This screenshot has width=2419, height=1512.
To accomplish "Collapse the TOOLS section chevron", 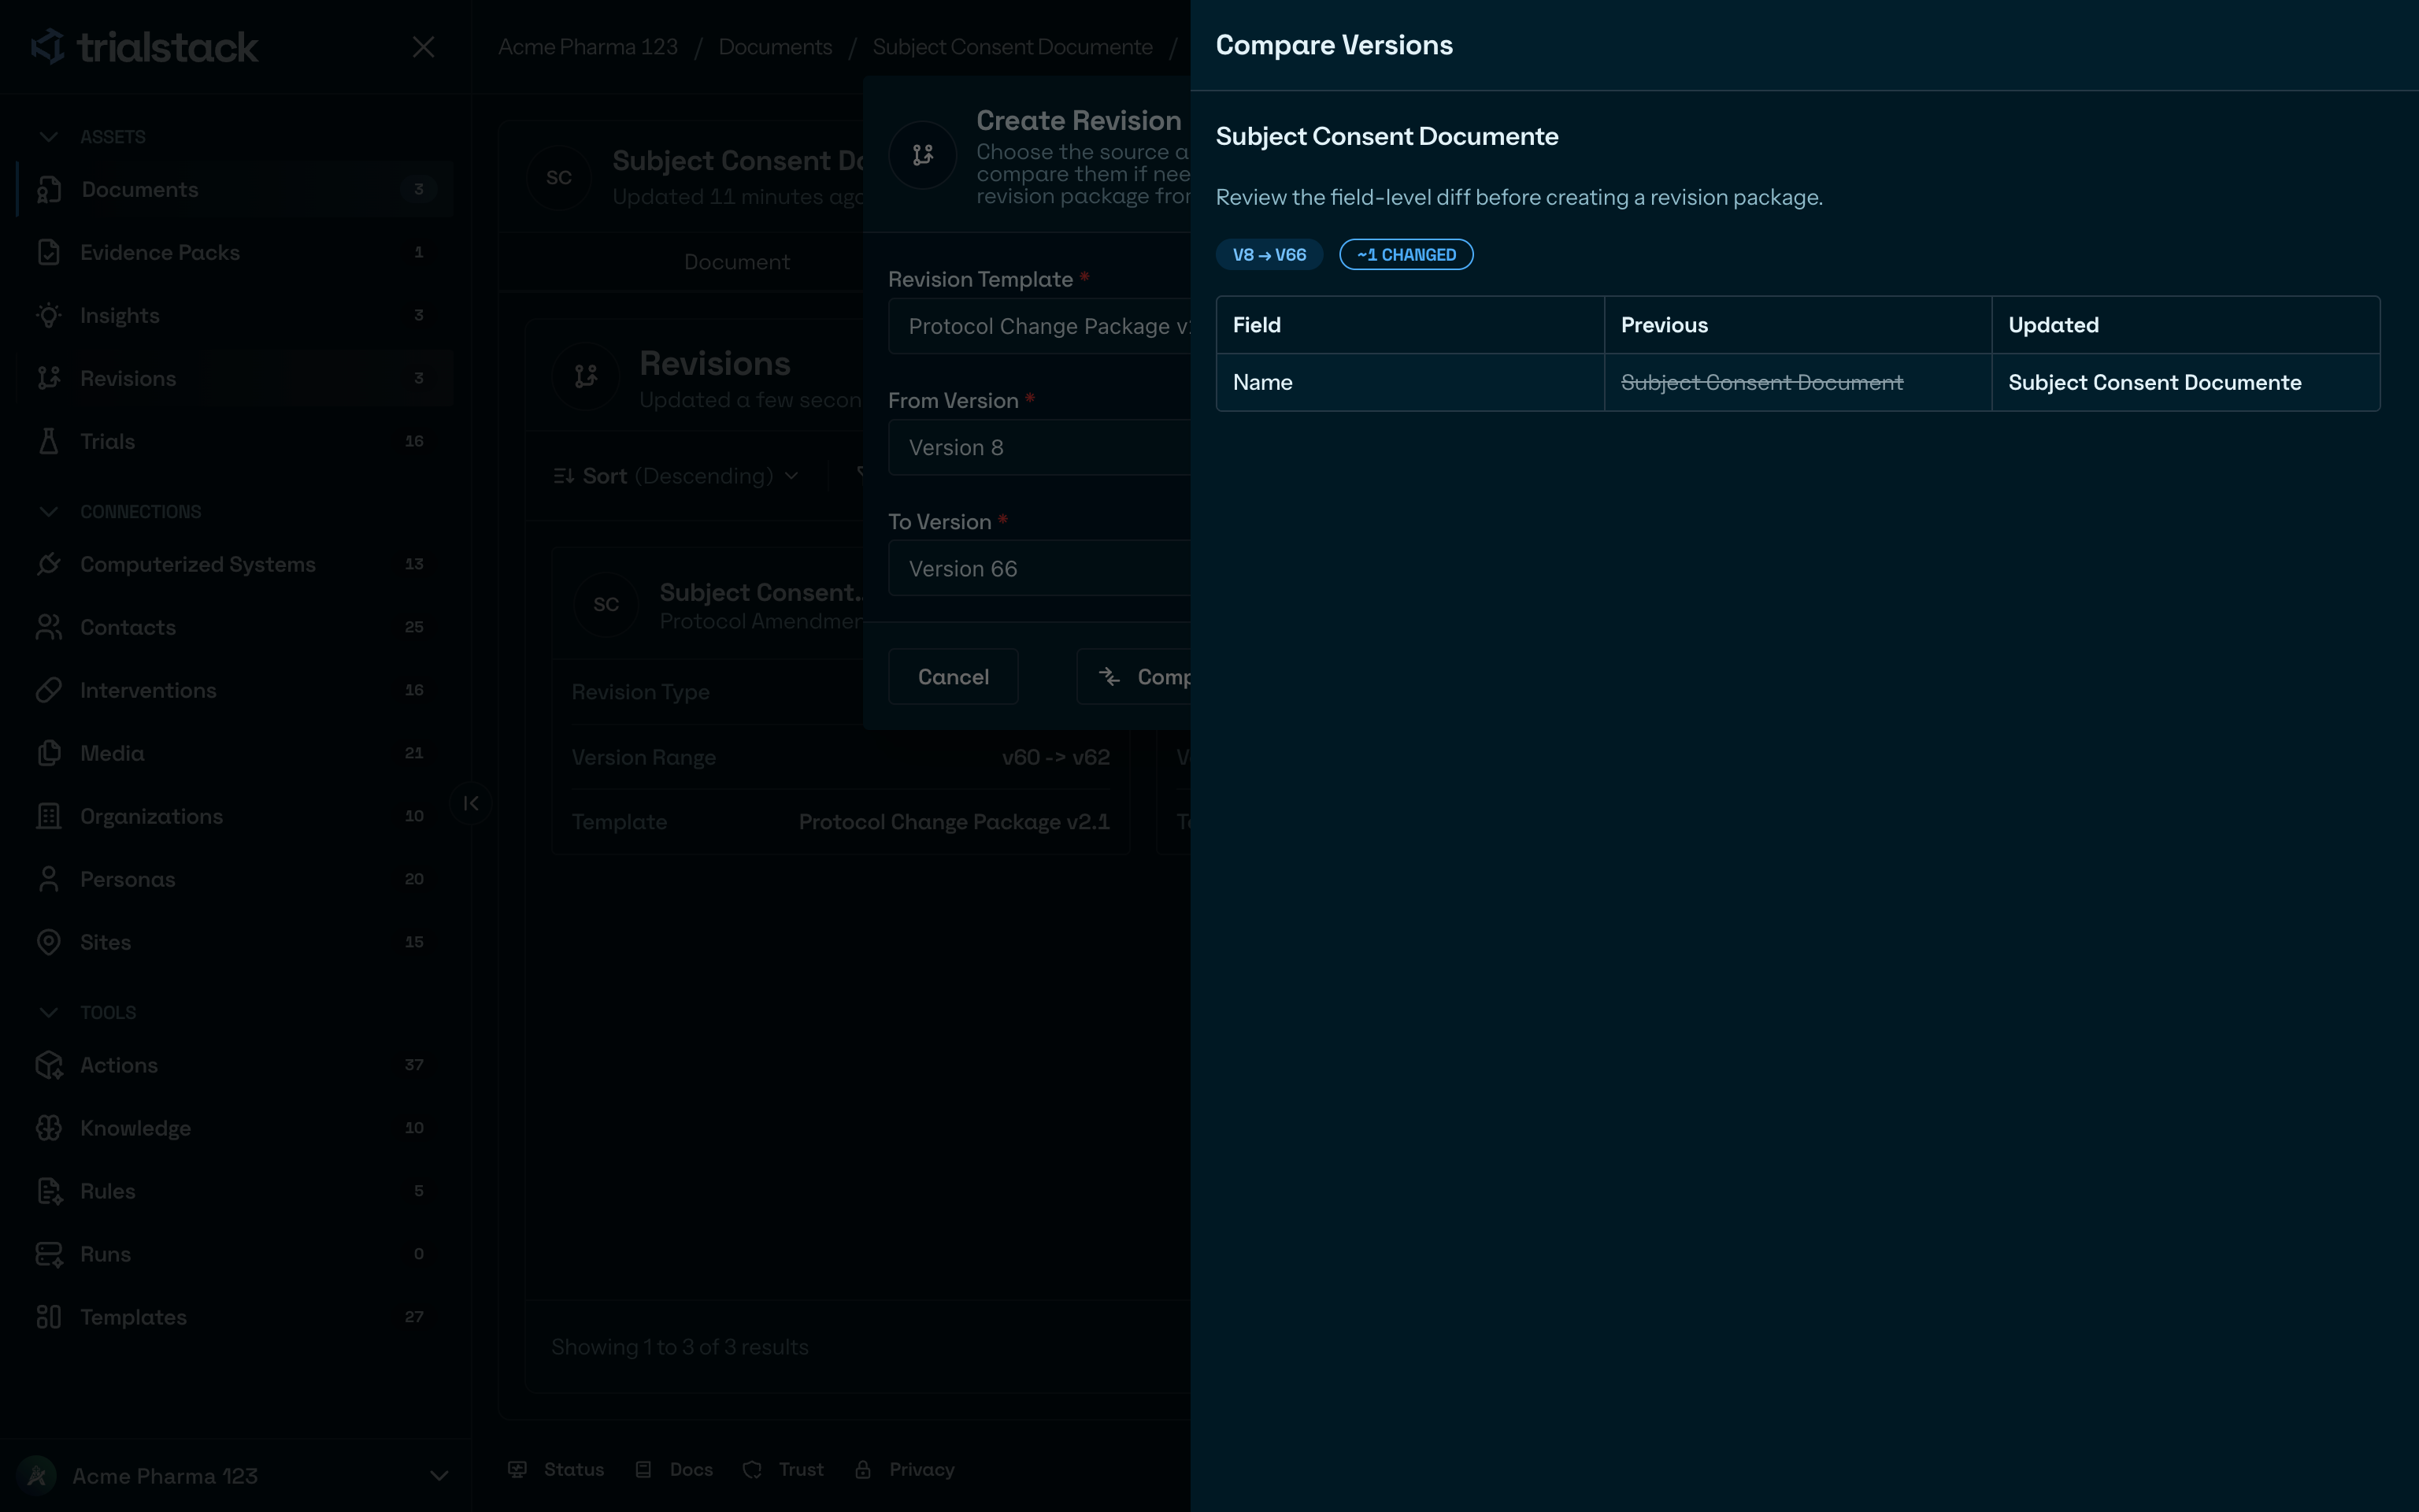I will (48, 1012).
